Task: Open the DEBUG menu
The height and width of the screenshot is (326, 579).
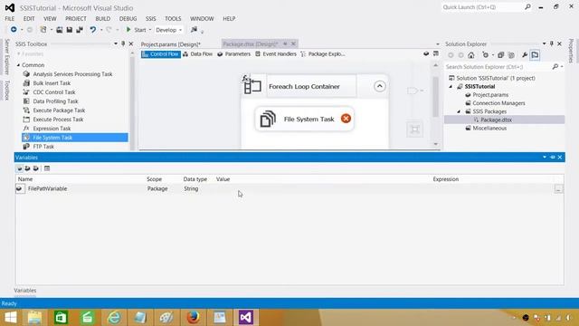Action: point(128,18)
